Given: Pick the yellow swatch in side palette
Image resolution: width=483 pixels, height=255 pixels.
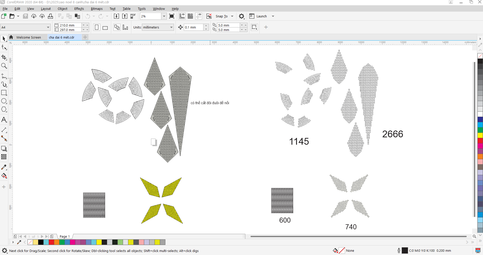Looking at the screenshot, I should click(x=480, y=135).
